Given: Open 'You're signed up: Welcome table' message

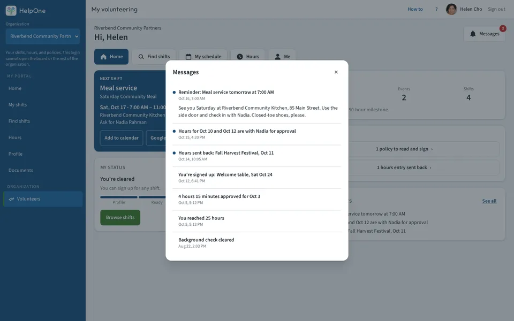Looking at the screenshot, I should tap(256, 178).
